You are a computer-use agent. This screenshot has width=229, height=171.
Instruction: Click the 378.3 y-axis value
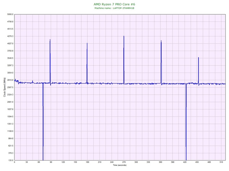pos(11,153)
